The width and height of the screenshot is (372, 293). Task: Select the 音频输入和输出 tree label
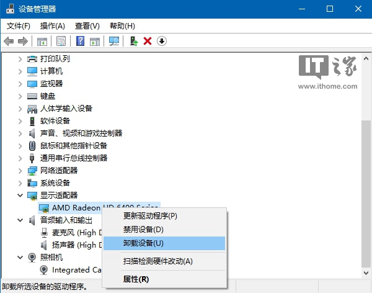tap(66, 220)
